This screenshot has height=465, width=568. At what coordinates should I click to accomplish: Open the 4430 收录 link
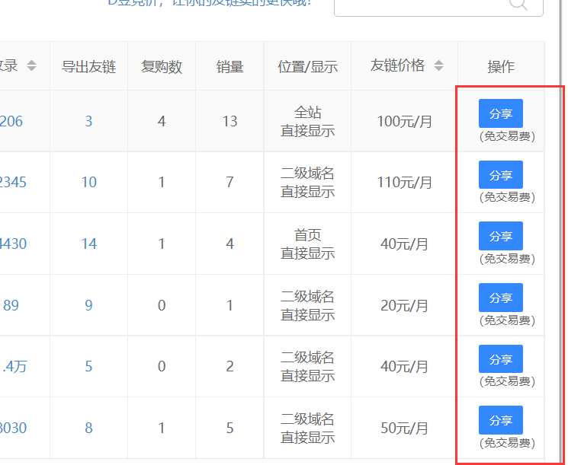13,244
